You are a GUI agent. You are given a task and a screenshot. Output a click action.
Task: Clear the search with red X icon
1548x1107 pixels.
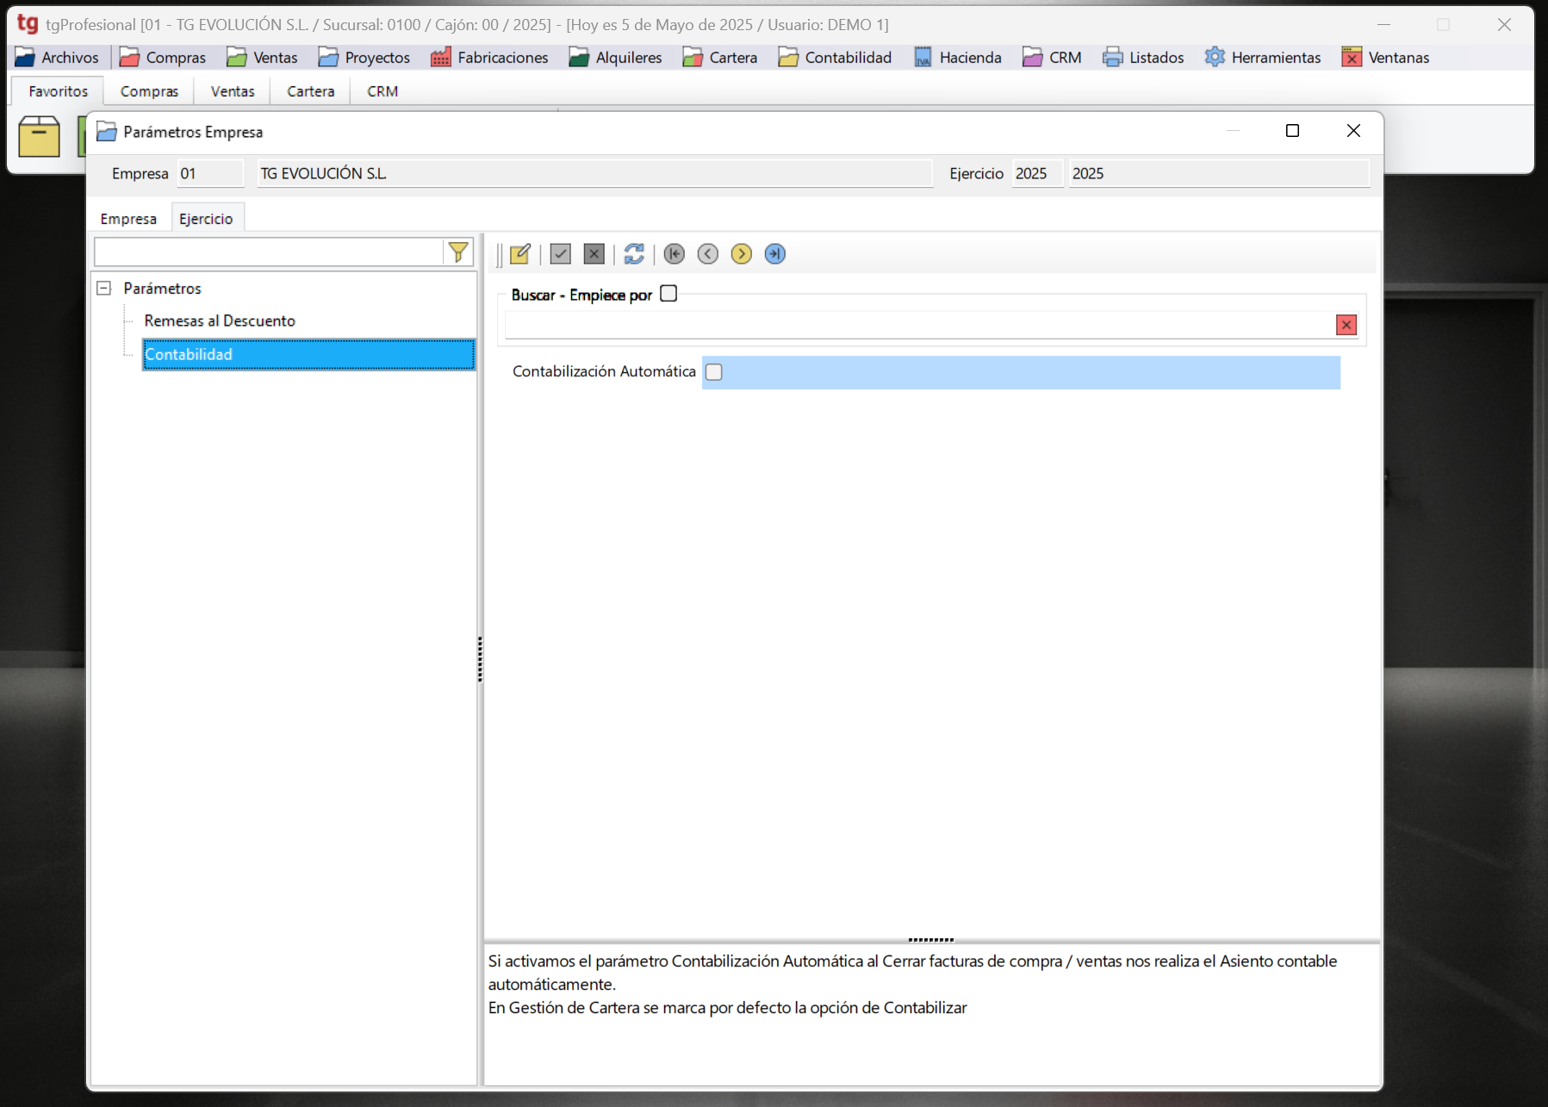tap(1346, 325)
